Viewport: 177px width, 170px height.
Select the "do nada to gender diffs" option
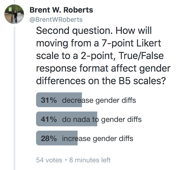[x=102, y=119]
